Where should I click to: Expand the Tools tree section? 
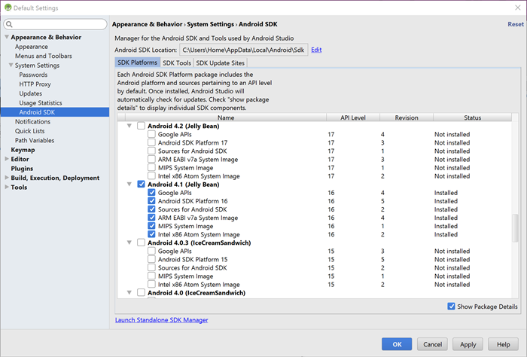(7, 188)
